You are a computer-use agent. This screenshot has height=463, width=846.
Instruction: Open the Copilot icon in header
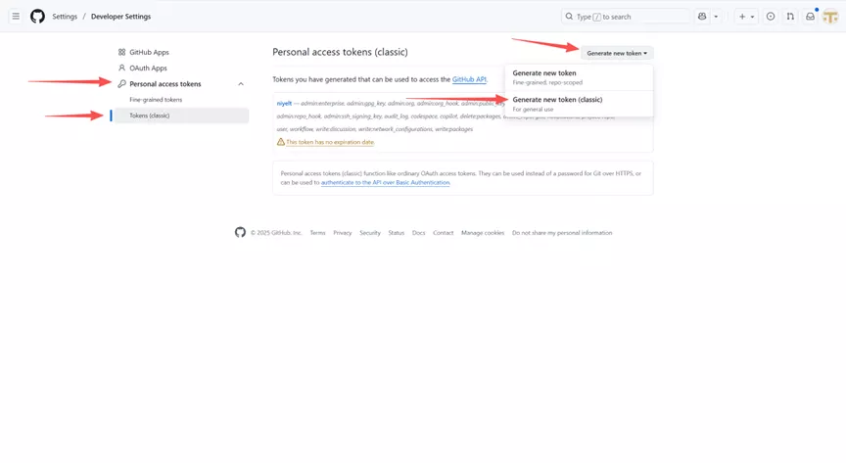point(702,17)
